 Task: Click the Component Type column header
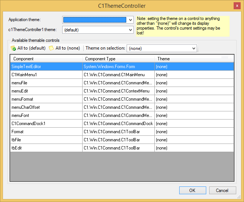point(118,59)
